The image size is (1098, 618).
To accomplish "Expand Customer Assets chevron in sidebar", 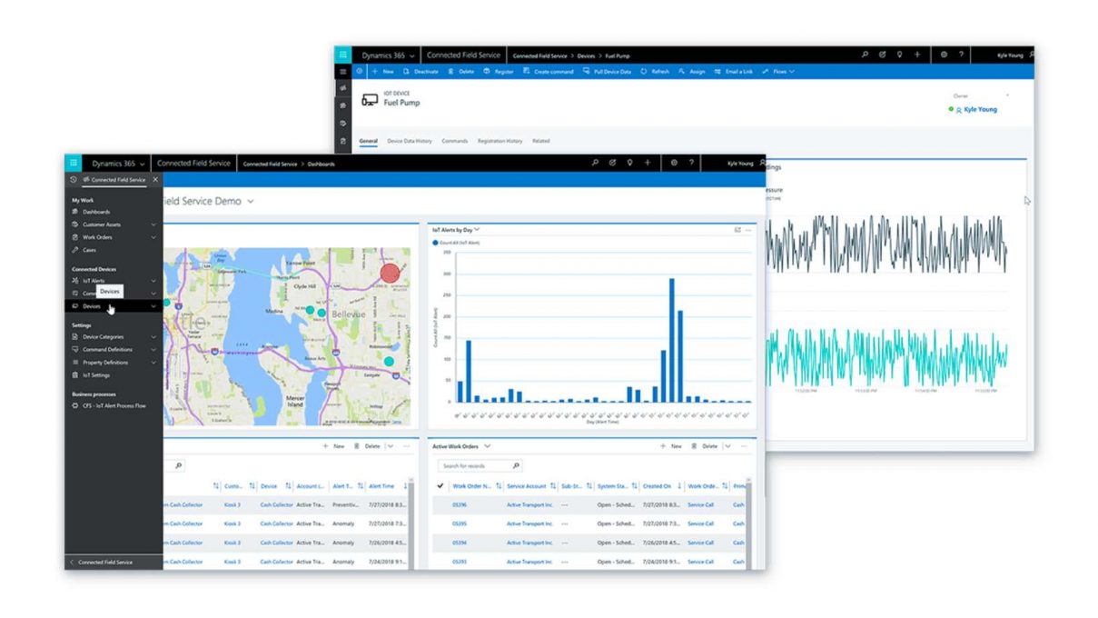I will point(153,224).
